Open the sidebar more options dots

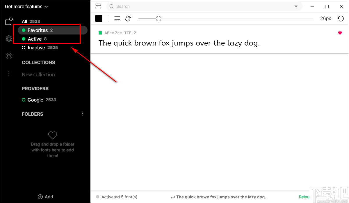click(x=9, y=74)
